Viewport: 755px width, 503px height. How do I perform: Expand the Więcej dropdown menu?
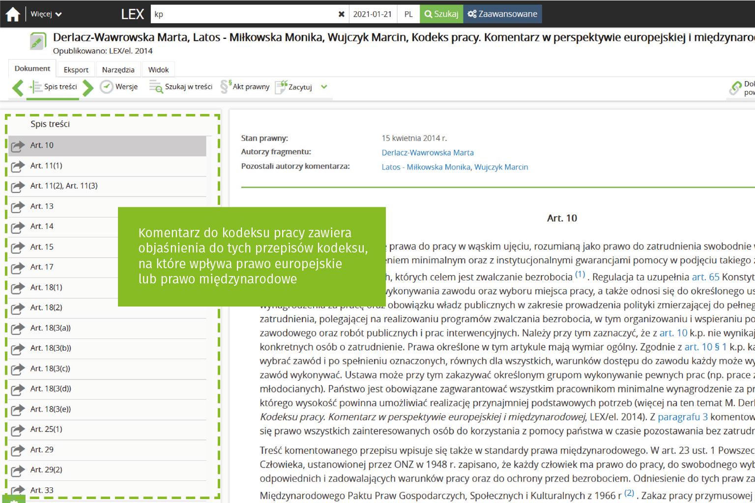click(x=46, y=14)
